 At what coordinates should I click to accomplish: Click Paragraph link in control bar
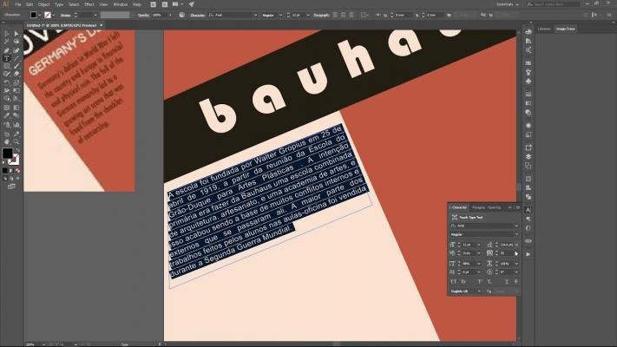tap(321, 15)
